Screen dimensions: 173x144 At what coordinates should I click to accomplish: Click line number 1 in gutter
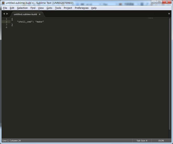coord(6,19)
